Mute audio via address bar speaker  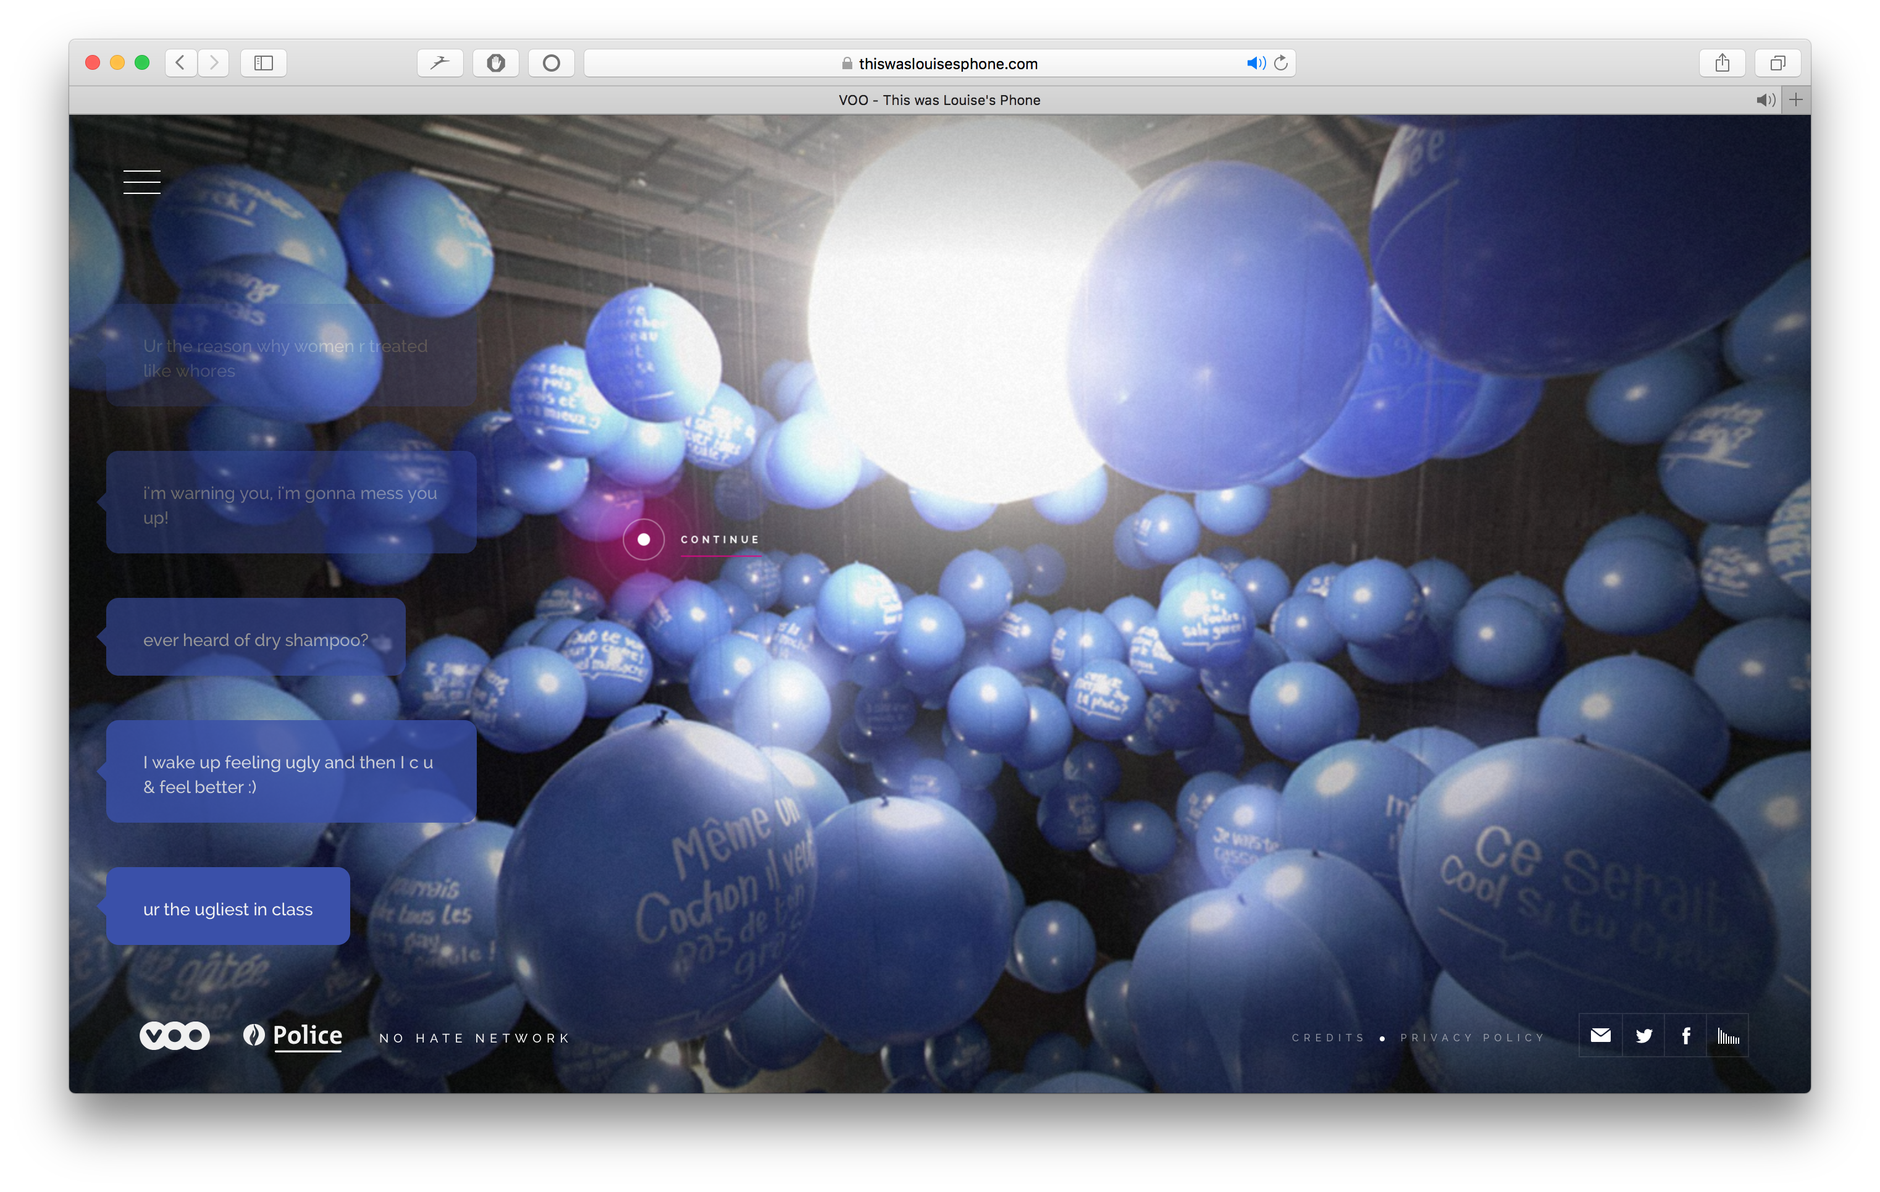tap(1254, 63)
